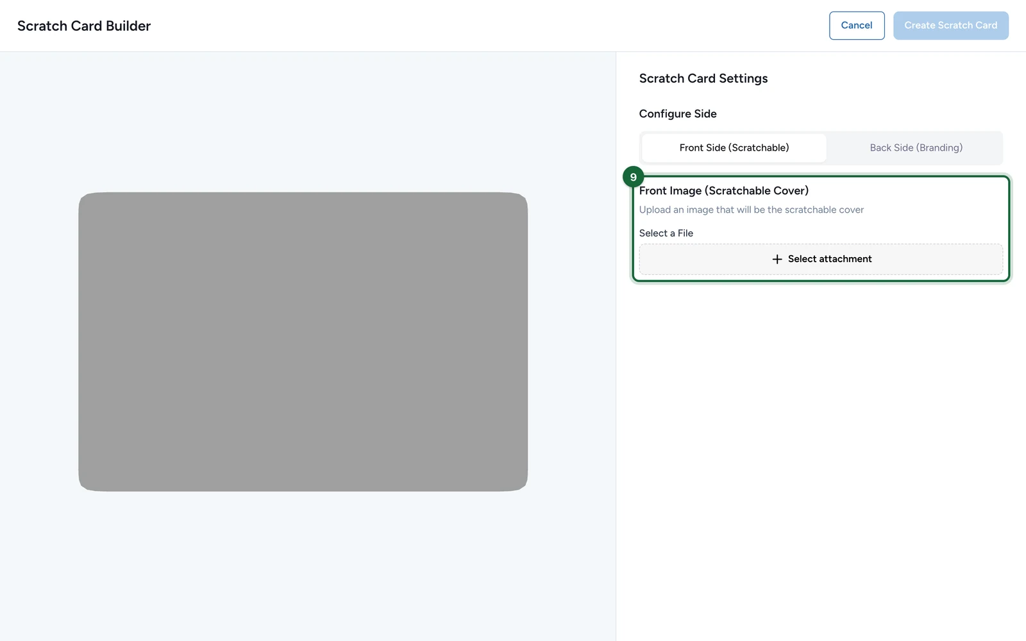The height and width of the screenshot is (641, 1026).
Task: Switch to Back Side (Branding) tab
Action: coord(916,148)
